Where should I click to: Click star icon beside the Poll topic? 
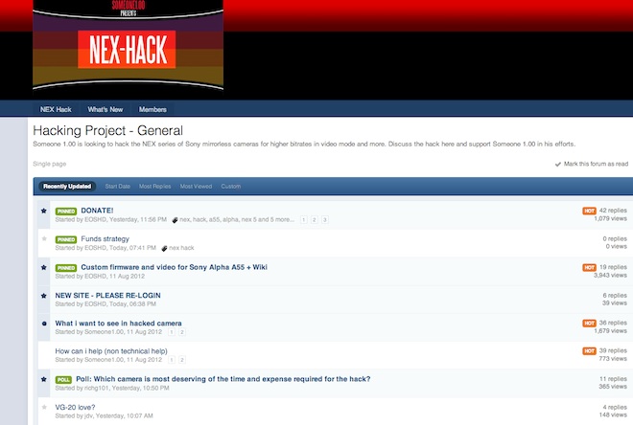pos(44,379)
